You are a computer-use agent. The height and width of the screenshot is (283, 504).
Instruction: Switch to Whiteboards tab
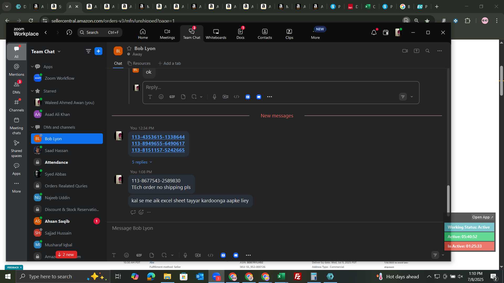(x=216, y=34)
